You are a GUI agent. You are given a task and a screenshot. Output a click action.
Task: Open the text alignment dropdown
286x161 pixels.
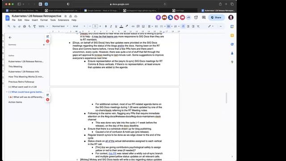[x=150, y=26]
